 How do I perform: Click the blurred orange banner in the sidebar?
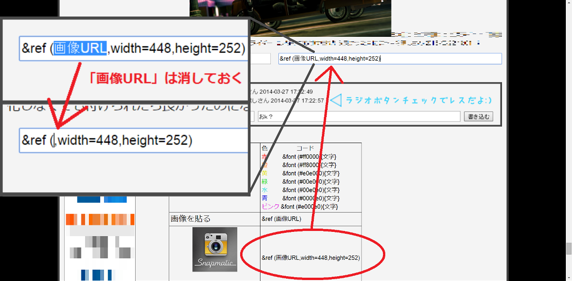tap(100, 220)
